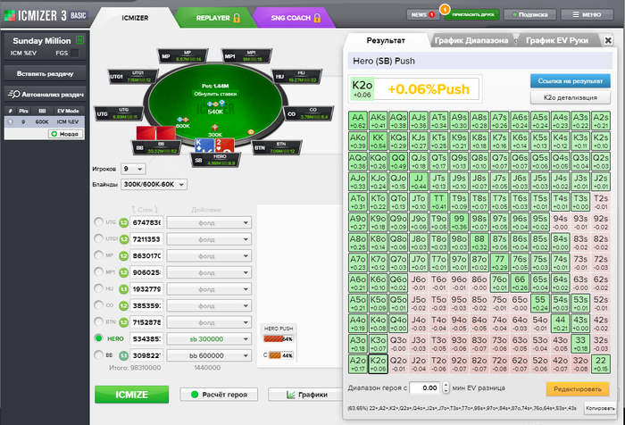Click the Обнулить ставки button on table

tap(215, 94)
